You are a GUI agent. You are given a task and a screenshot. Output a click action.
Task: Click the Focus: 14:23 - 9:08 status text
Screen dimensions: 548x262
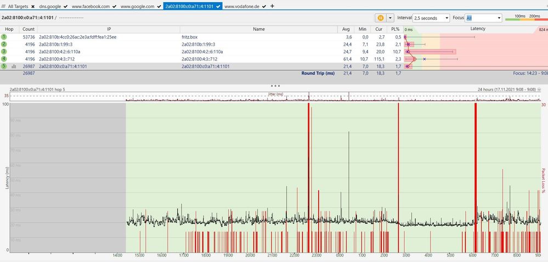coord(529,74)
